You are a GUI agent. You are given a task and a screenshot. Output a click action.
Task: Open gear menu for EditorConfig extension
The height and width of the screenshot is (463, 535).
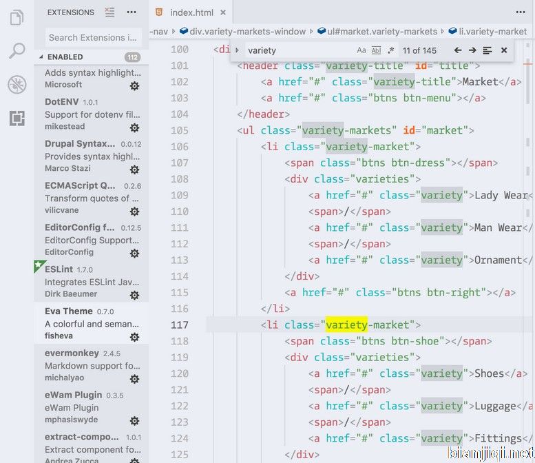click(134, 254)
